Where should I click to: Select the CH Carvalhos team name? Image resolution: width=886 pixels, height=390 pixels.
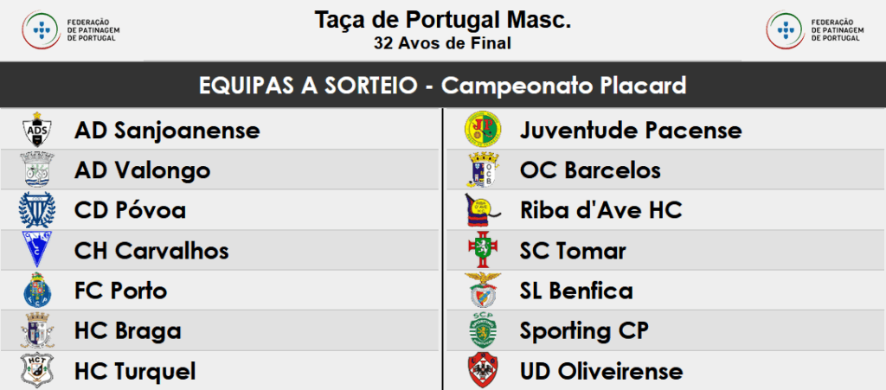click(x=151, y=251)
